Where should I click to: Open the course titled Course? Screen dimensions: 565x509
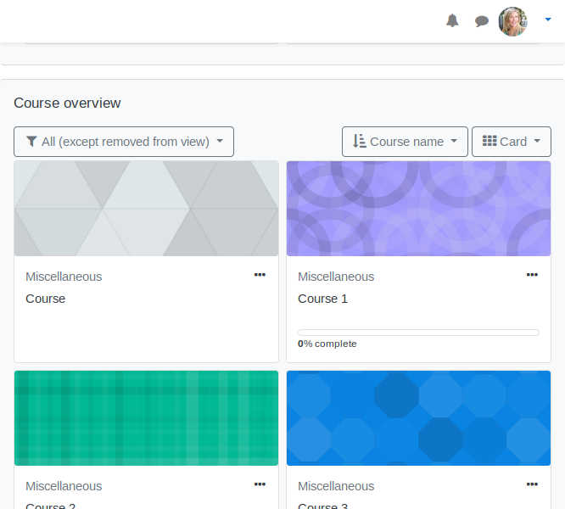(46, 299)
